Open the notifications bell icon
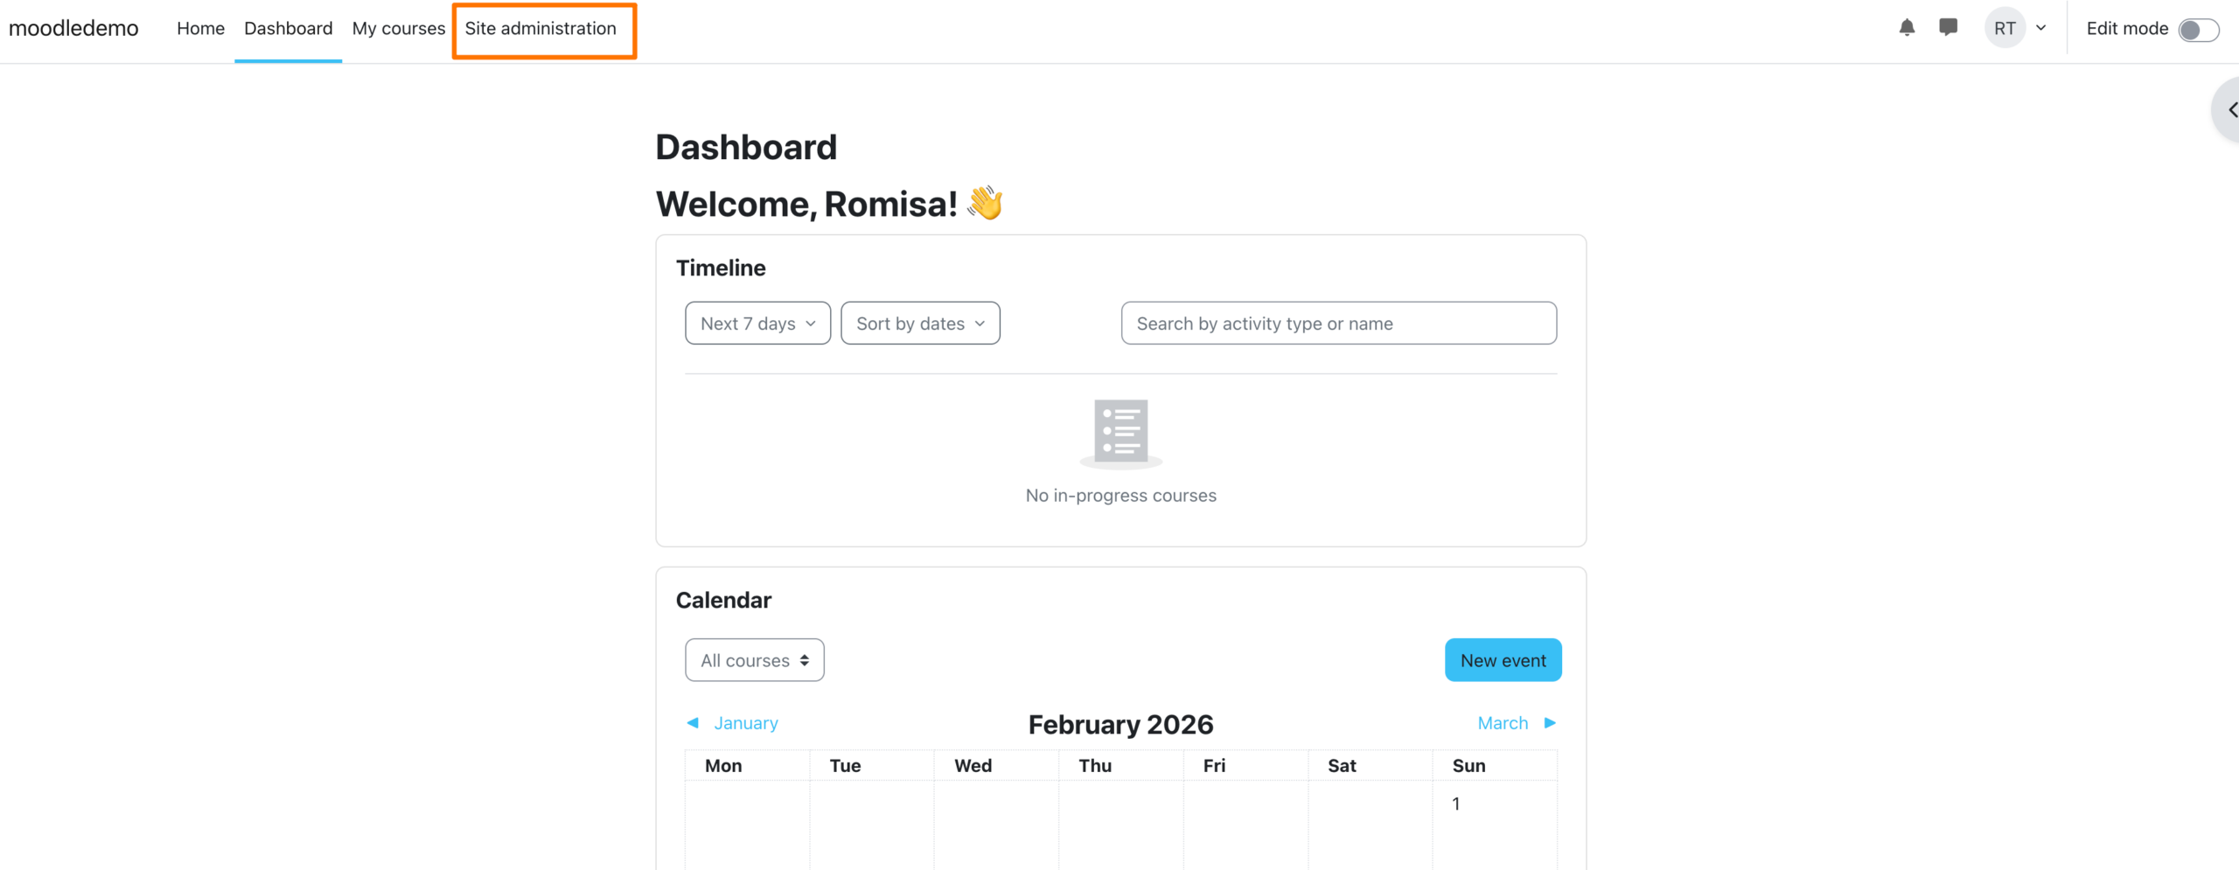The height and width of the screenshot is (870, 2239). pos(1907,28)
